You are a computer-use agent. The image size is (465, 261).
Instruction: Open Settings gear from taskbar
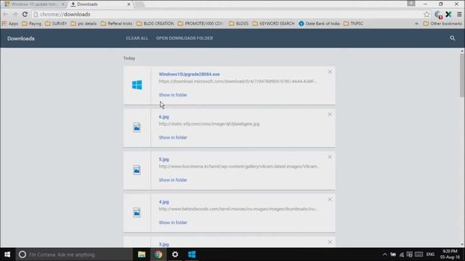(x=175, y=254)
